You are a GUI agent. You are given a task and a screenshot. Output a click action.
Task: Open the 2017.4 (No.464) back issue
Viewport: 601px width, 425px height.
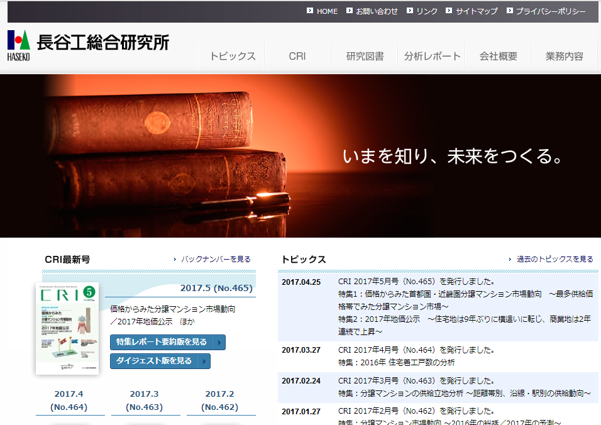(x=69, y=400)
